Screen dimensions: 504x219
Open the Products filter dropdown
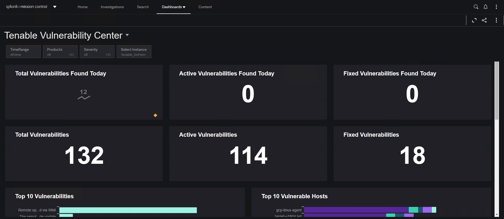coord(60,52)
